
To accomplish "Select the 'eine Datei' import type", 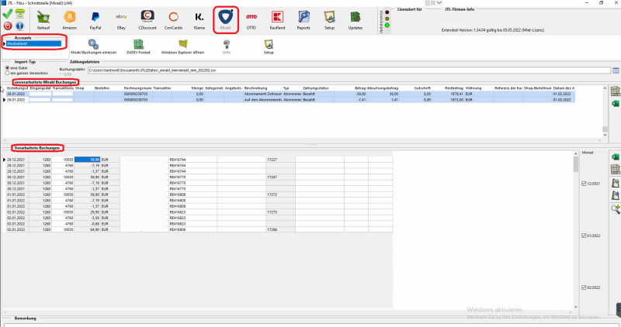I will (7, 67).
